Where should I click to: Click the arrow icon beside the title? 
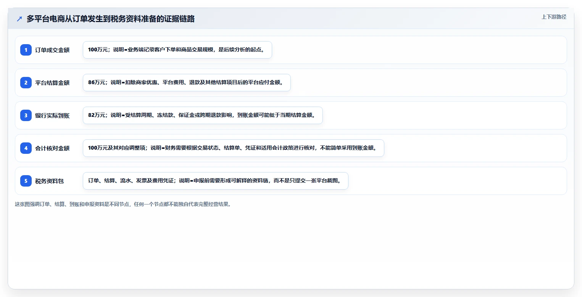coord(19,19)
